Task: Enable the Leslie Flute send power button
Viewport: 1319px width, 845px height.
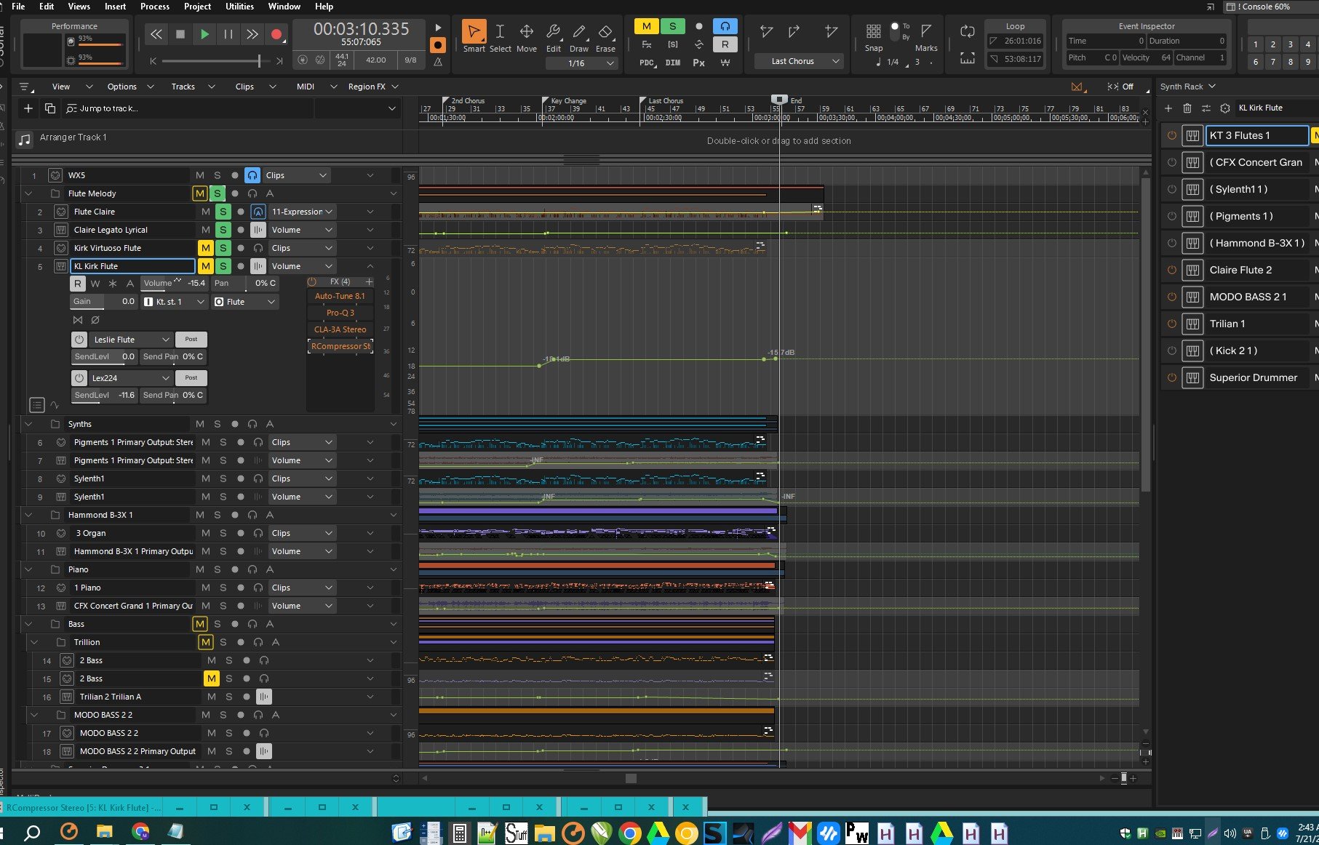Action: coord(79,340)
